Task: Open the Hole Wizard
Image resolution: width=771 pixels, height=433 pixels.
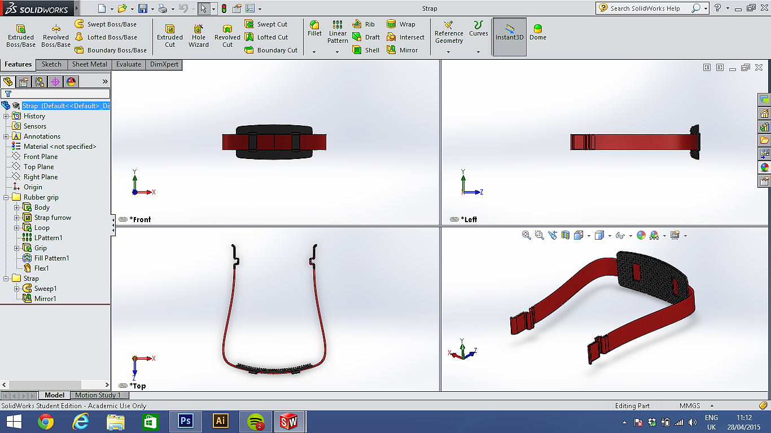Action: pyautogui.click(x=199, y=36)
